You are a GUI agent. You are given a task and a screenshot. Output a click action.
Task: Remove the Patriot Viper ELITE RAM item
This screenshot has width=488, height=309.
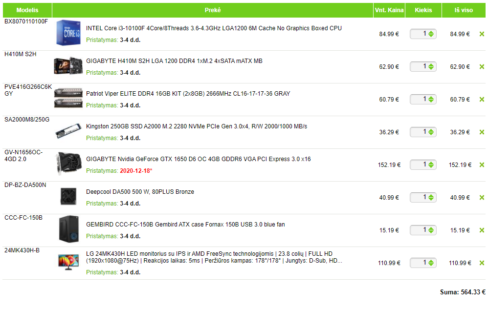tap(482, 100)
